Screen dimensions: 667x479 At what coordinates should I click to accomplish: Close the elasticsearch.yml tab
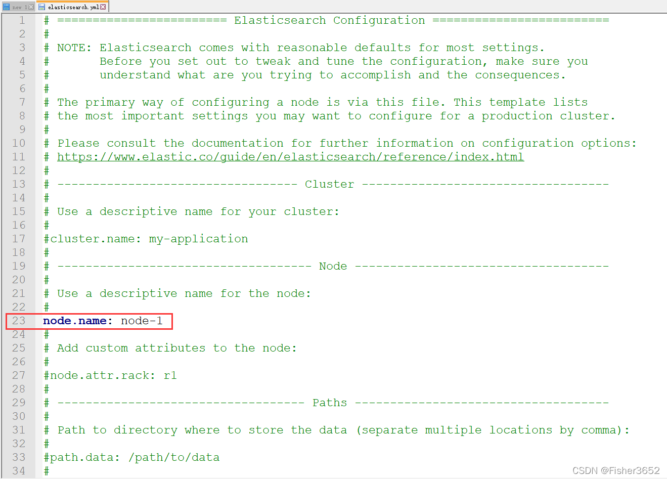click(103, 7)
